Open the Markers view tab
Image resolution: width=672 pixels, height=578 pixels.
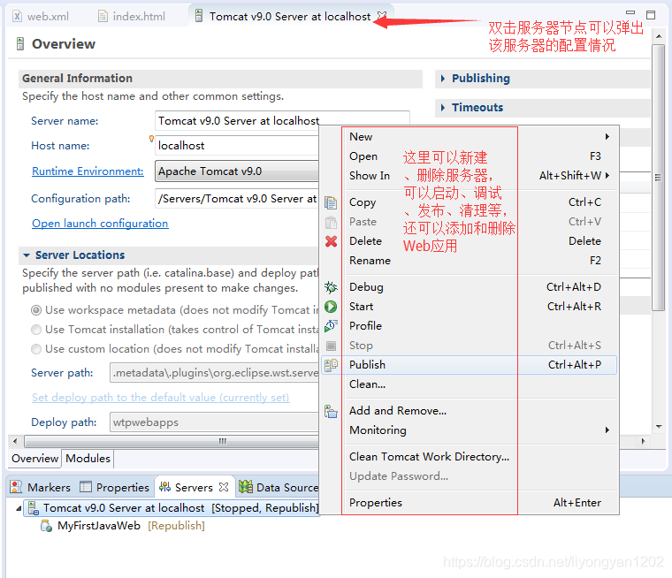(x=41, y=487)
